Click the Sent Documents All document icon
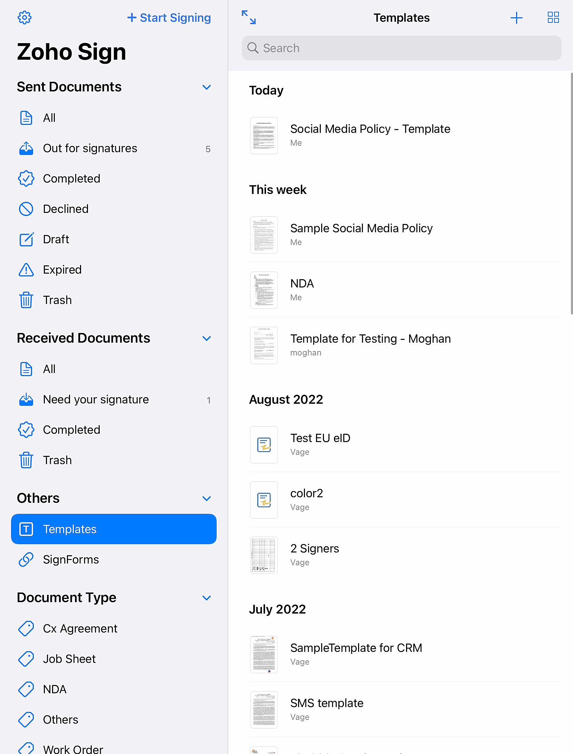The image size is (573, 754). point(26,118)
